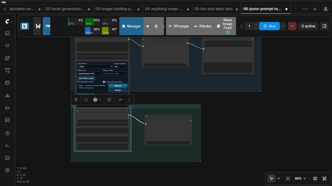Image resolution: width=332 pixels, height=186 pixels.
Task: Expand the select tool mode chevron
Action: (x=279, y=179)
